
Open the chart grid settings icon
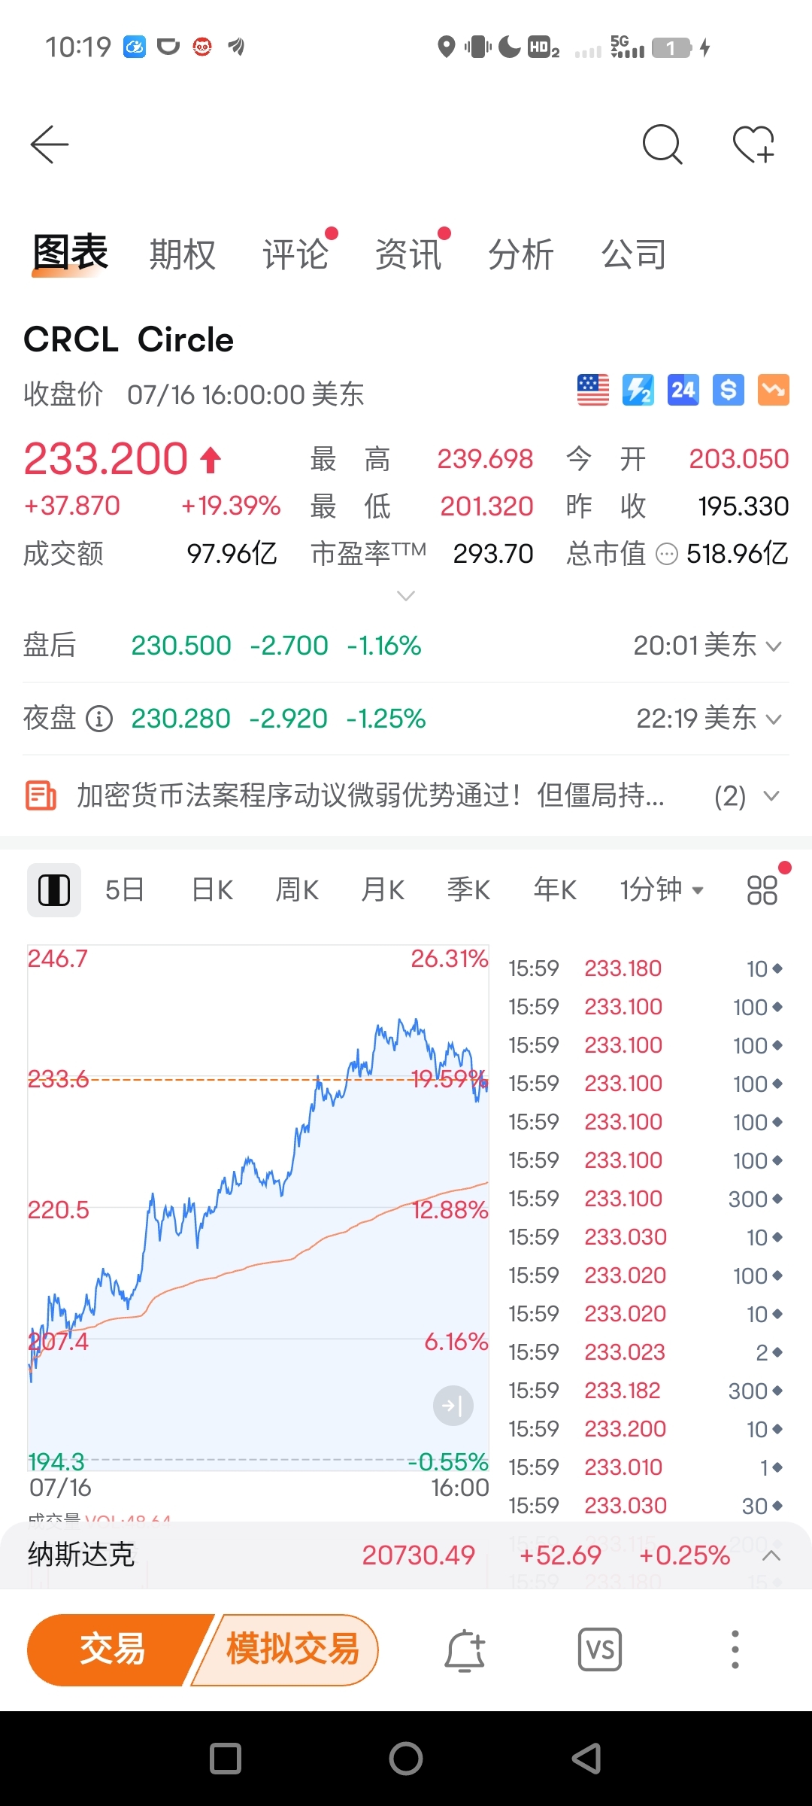tap(762, 890)
